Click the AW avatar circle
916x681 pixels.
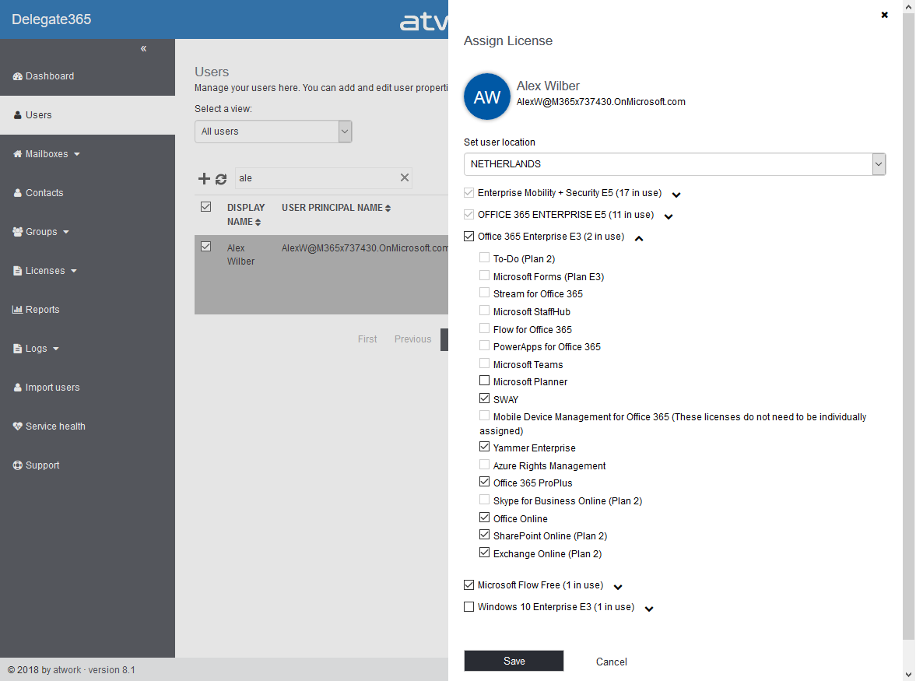point(487,97)
